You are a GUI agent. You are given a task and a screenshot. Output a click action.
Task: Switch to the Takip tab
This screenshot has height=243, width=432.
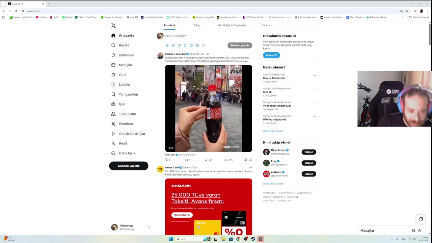point(196,25)
